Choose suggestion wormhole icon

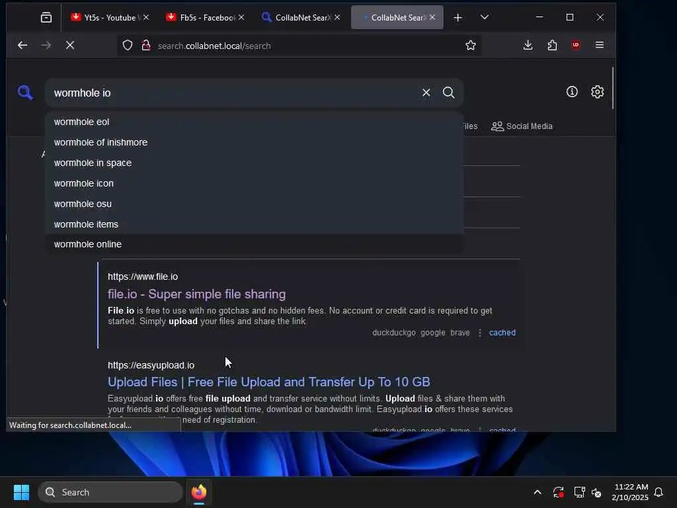click(x=255, y=183)
